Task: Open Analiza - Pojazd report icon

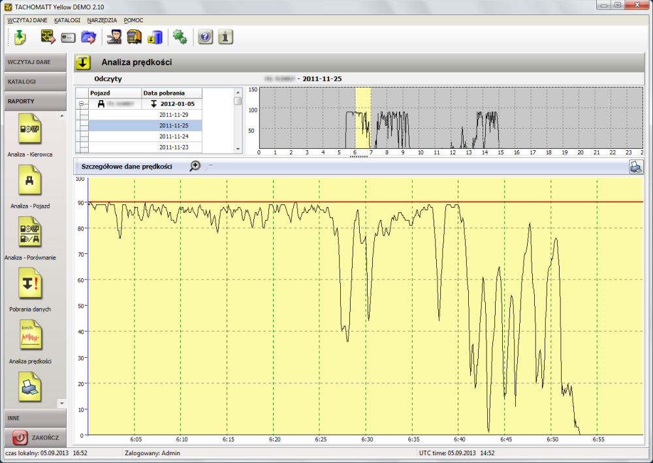Action: (30, 181)
